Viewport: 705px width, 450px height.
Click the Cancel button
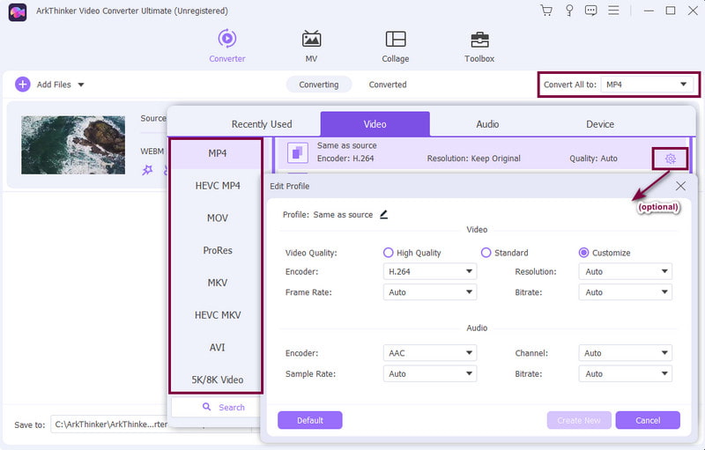648,420
